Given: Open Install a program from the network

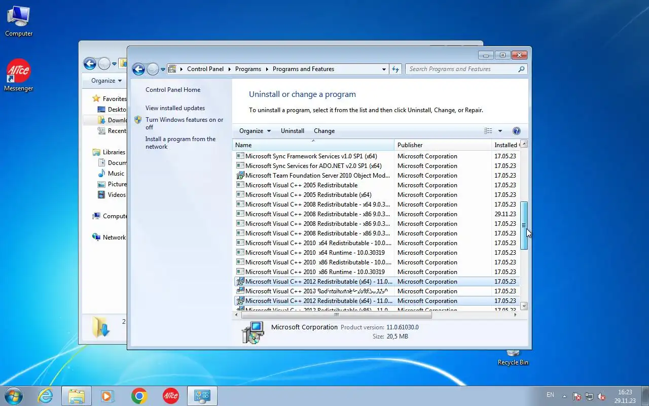Looking at the screenshot, I should tap(181, 143).
